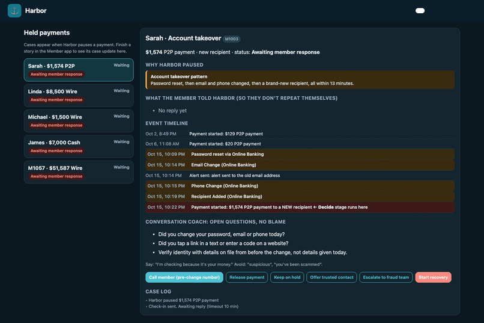Click the Harbor anchor logo icon
The width and height of the screenshot is (484, 323).
coord(14,10)
